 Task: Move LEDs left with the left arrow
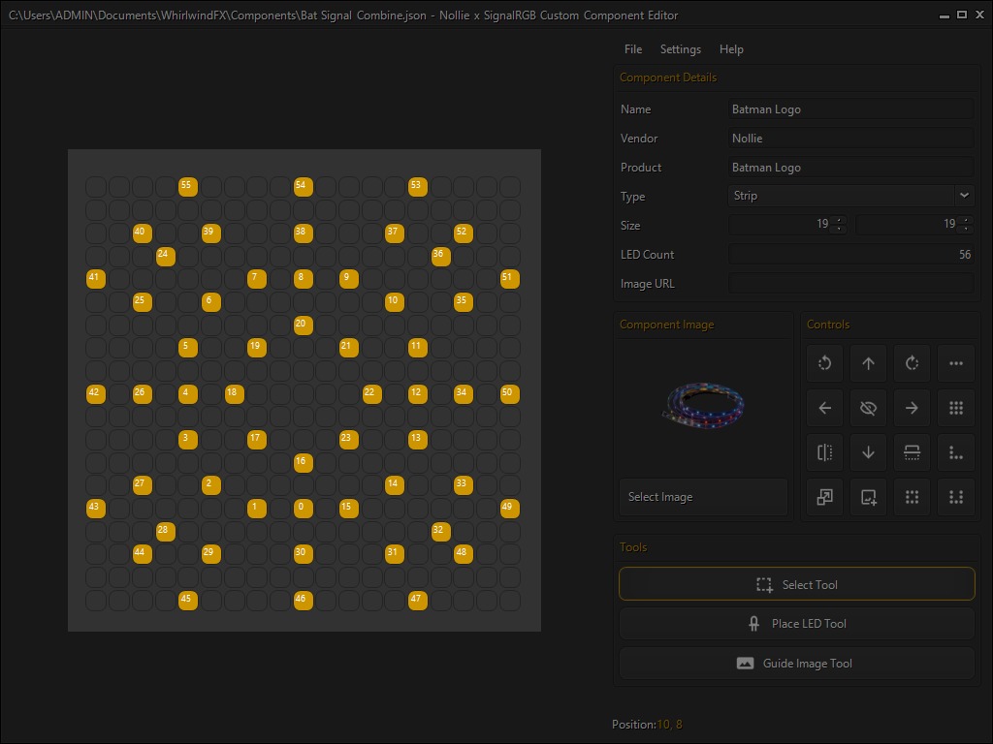coord(824,408)
